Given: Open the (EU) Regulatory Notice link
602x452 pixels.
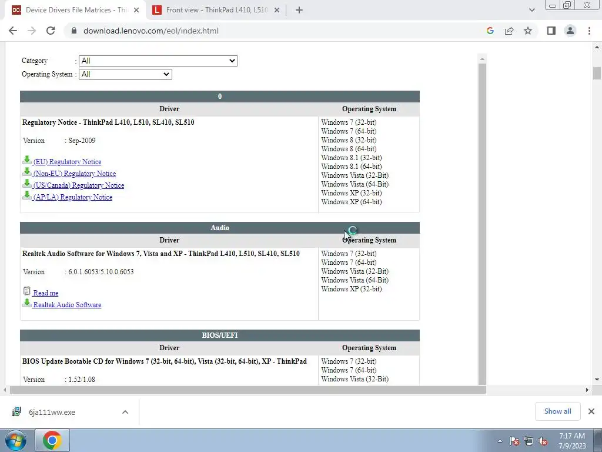Looking at the screenshot, I should click(67, 162).
